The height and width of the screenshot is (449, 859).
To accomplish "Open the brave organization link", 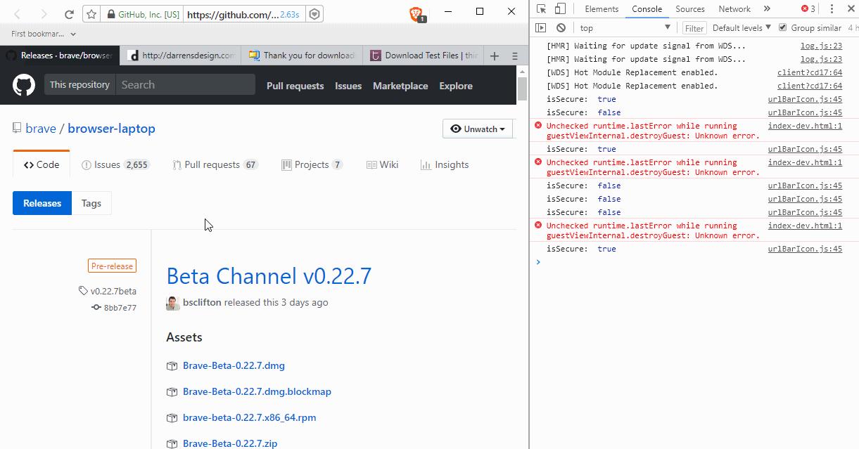I will pyautogui.click(x=40, y=129).
